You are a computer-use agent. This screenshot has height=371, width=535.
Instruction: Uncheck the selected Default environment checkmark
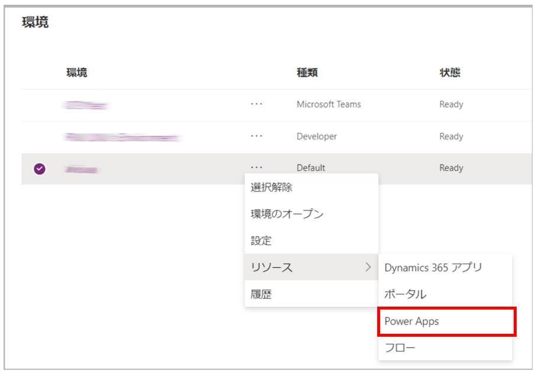click(x=40, y=169)
